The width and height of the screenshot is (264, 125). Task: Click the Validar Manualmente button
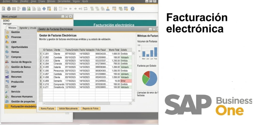[x=68, y=109]
